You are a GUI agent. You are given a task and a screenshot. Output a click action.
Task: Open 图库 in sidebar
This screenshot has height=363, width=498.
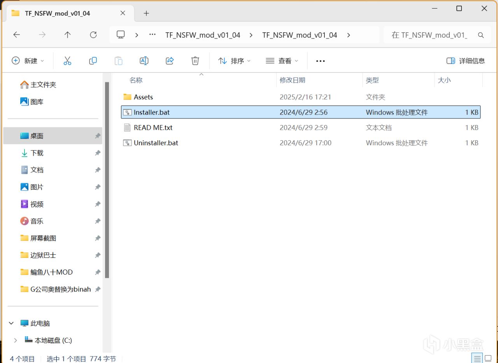click(32, 102)
